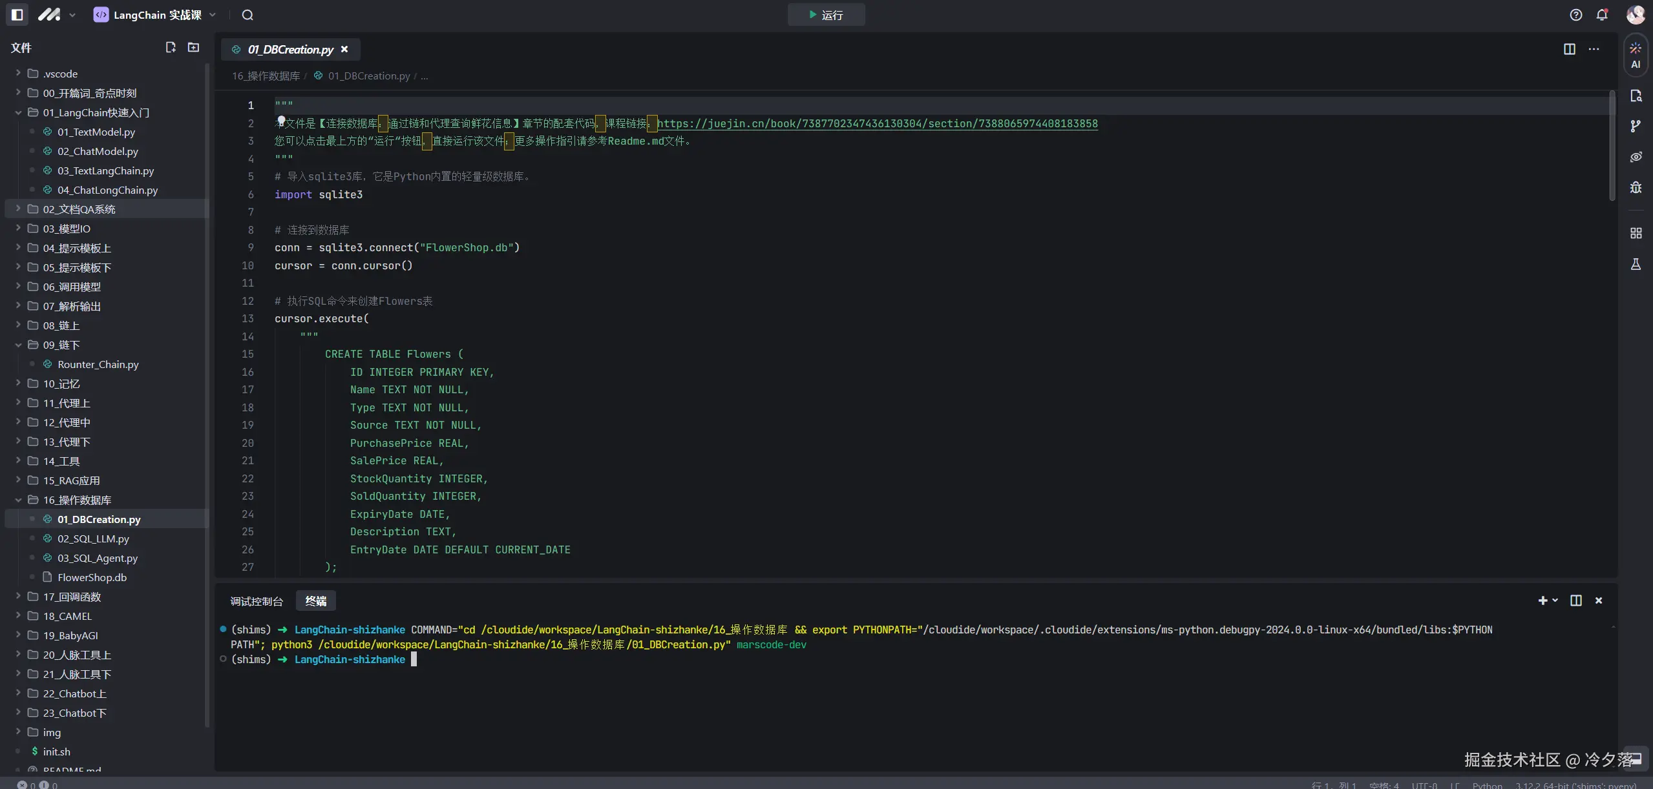Switch to the 调试控制台 tab
1653x789 pixels.
(x=257, y=601)
